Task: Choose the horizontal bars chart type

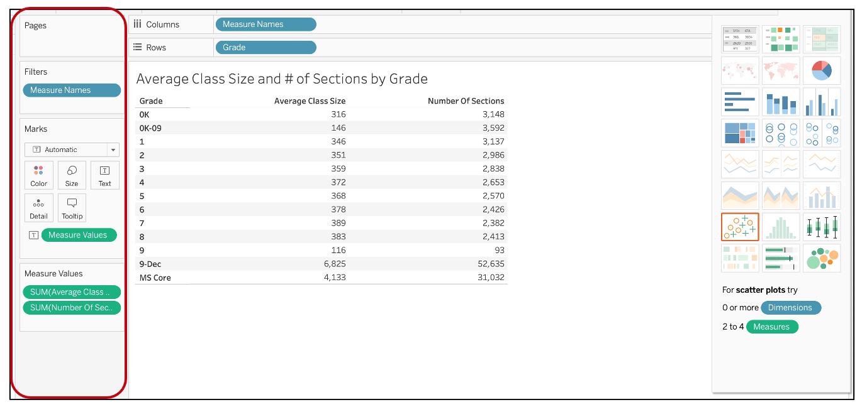Action: [x=740, y=101]
